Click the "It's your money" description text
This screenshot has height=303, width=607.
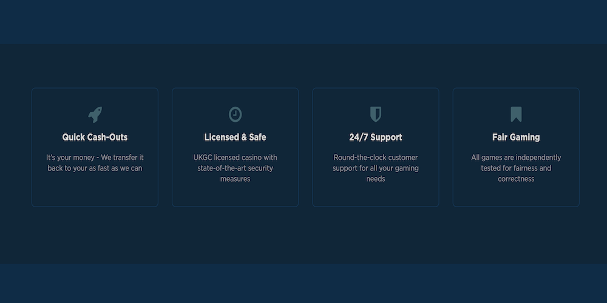pyautogui.click(x=95, y=162)
